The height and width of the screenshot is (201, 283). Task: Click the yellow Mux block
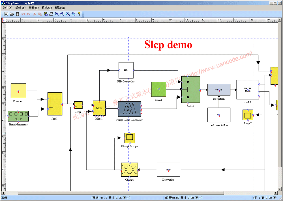[99, 108]
